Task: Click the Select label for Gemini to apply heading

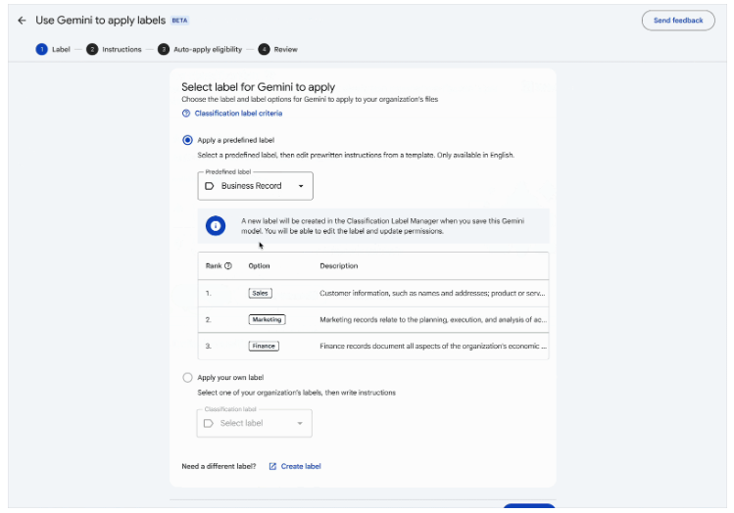Action: (258, 87)
